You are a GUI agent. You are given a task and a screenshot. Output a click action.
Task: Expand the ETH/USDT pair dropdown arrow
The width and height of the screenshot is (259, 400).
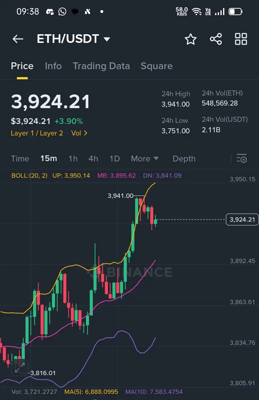pos(107,39)
